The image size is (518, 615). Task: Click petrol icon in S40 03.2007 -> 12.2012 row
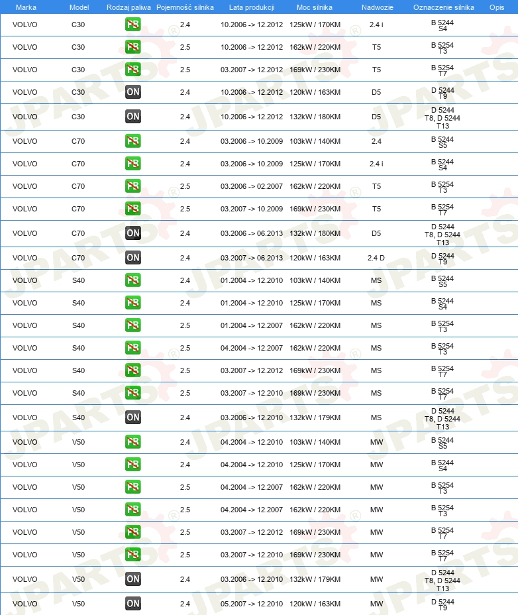(133, 370)
